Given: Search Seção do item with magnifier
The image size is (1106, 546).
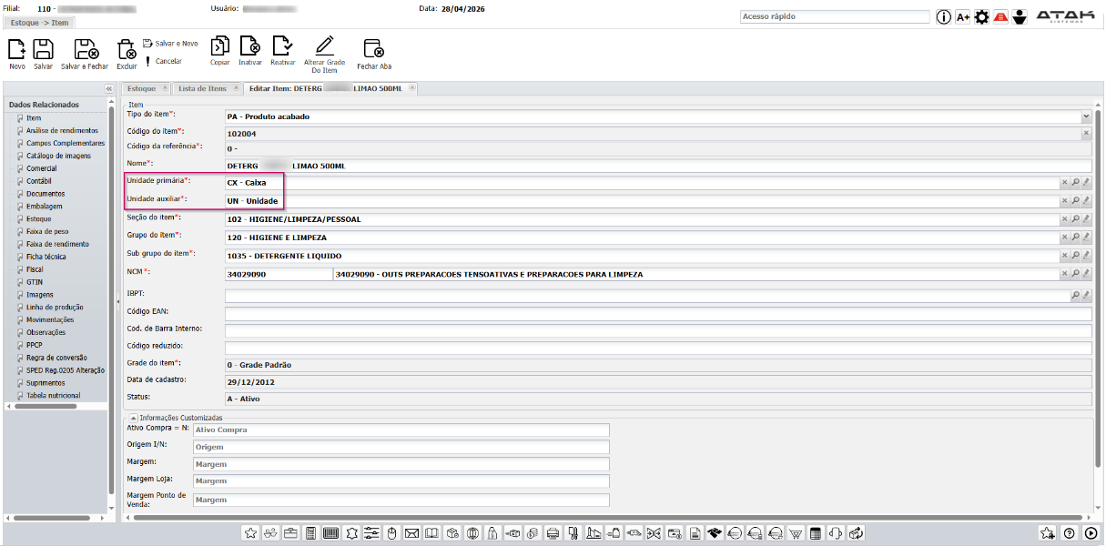Looking at the screenshot, I should [1075, 219].
